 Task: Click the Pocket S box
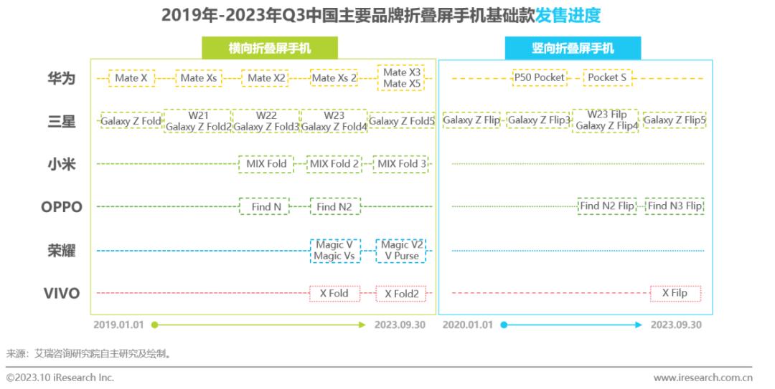607,77
